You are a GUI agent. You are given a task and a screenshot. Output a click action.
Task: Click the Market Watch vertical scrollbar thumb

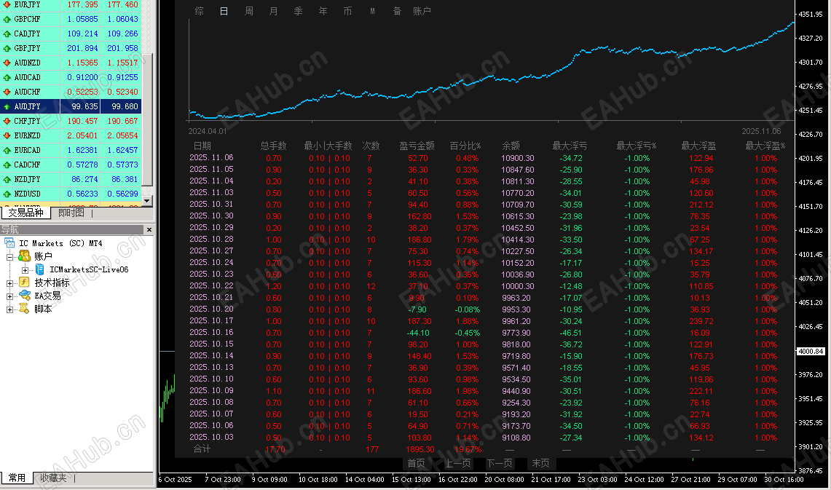147,119
